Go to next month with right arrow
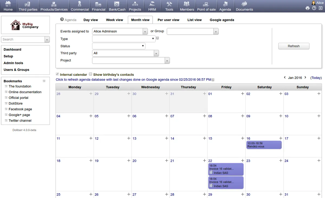325x198 pixels. tap(305, 77)
